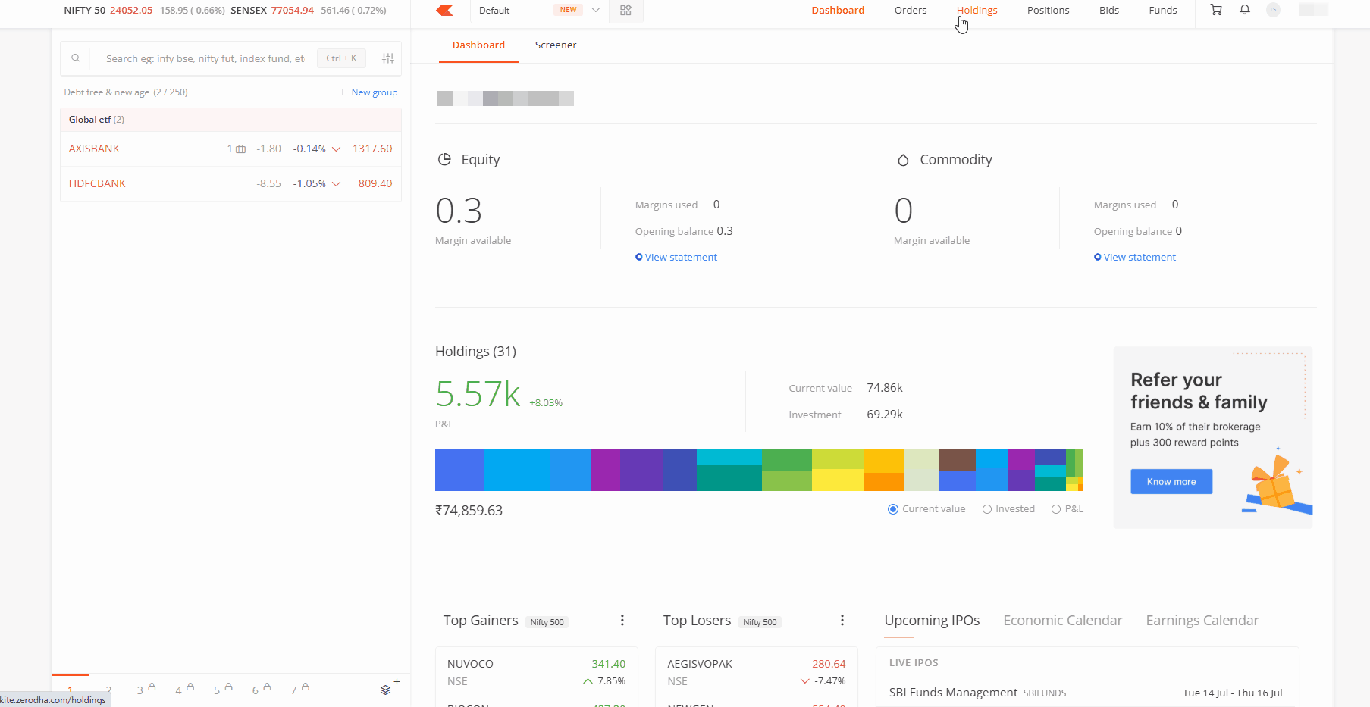Collapse the Global etf group header
The width and height of the screenshot is (1370, 707).
coord(230,120)
